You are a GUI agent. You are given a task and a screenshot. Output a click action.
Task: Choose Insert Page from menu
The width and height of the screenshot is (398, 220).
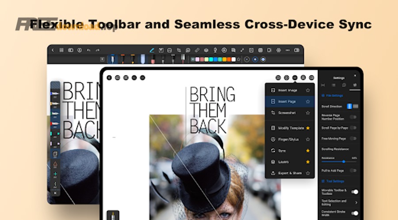tap(287, 101)
